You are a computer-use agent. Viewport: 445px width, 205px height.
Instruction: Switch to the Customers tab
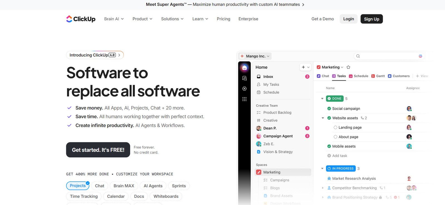399,76
